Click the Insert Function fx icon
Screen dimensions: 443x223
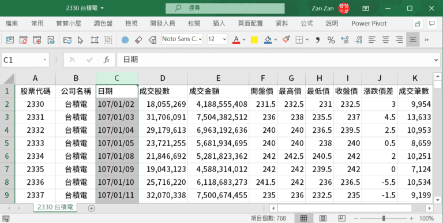point(107,60)
